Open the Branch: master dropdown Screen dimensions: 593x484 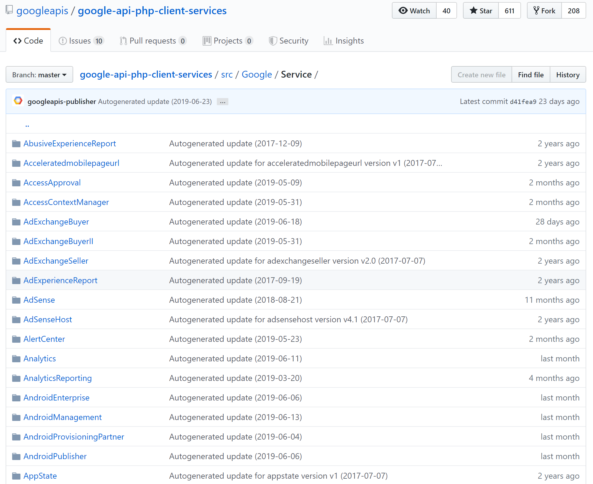click(x=39, y=75)
